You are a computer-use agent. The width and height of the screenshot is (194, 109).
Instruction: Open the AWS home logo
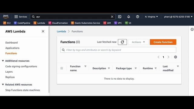(x=6, y=17)
